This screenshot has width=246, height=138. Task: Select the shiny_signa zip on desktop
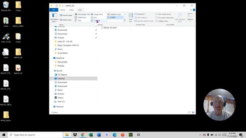pyautogui.click(x=6, y=117)
